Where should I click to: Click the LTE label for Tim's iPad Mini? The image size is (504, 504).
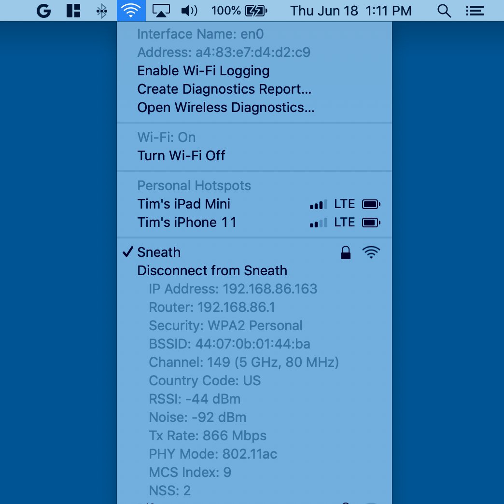tap(345, 204)
